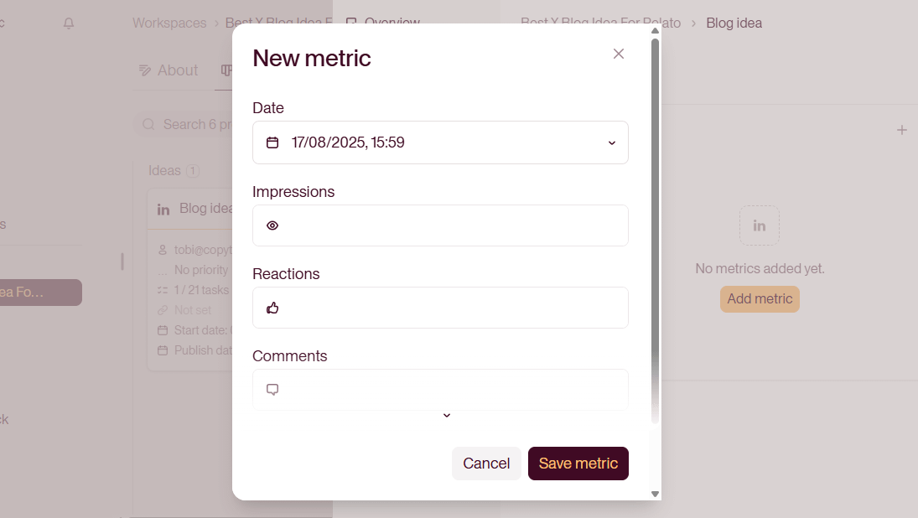
Task: Close the New metric dialog
Action: [x=618, y=54]
